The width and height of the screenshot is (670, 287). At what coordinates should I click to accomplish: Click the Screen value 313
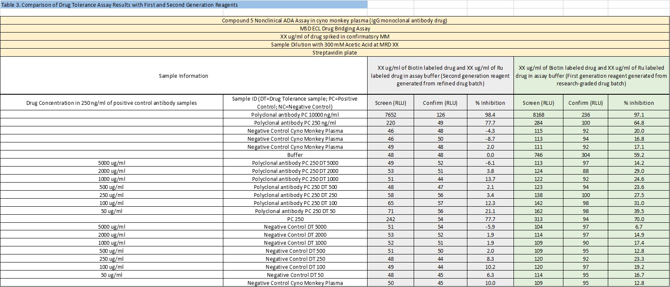coord(538,219)
